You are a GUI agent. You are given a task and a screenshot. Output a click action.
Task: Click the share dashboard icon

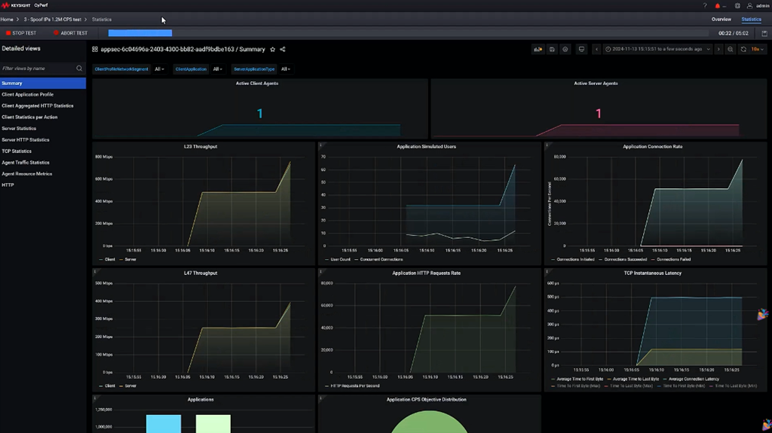[x=283, y=50]
